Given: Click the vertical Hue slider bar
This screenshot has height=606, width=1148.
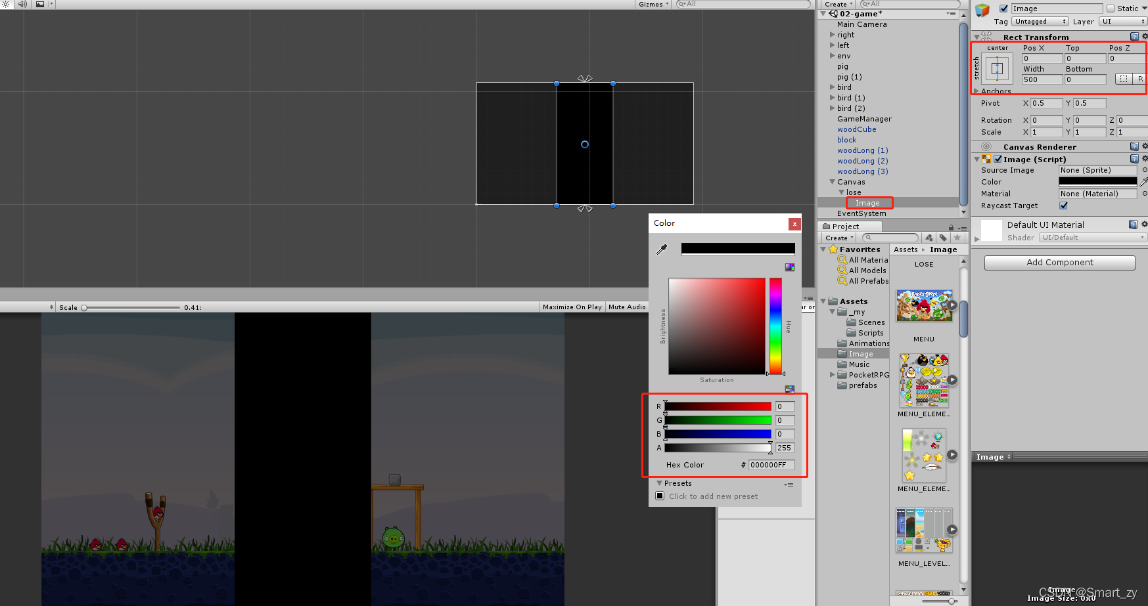Looking at the screenshot, I should pos(775,326).
